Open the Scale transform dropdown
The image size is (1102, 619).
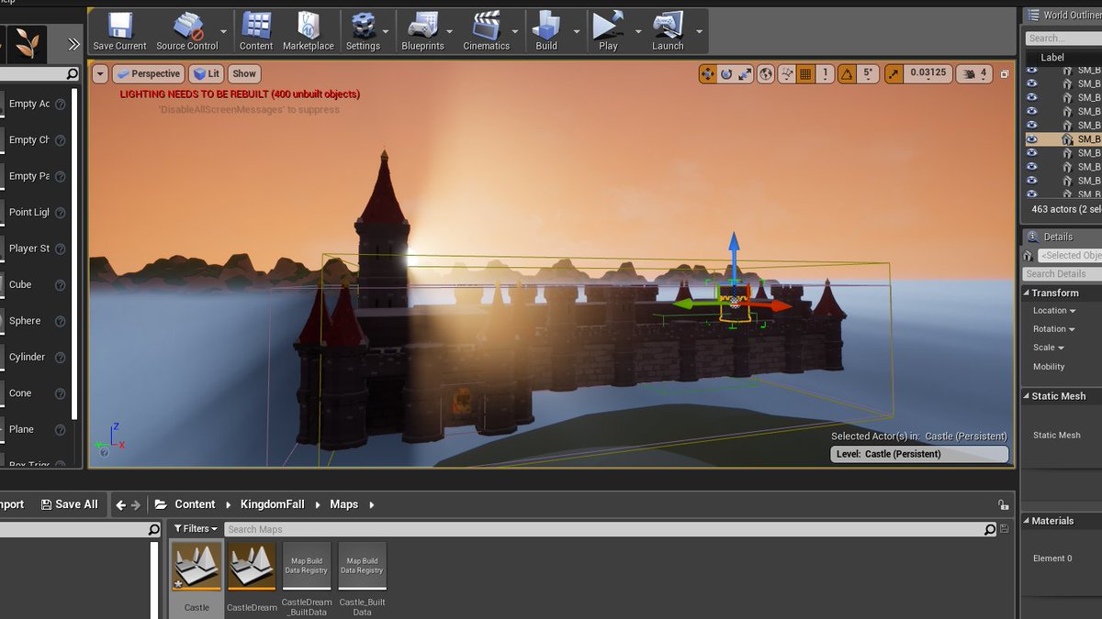[x=1048, y=348]
